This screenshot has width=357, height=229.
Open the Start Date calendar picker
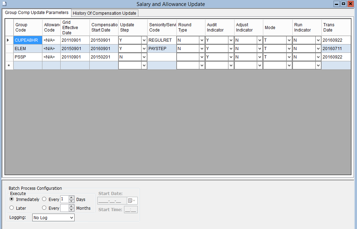pyautogui.click(x=132, y=201)
